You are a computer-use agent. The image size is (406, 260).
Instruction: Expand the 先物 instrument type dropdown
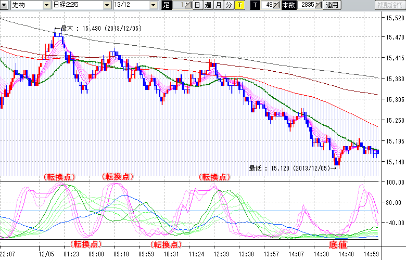point(47,5)
